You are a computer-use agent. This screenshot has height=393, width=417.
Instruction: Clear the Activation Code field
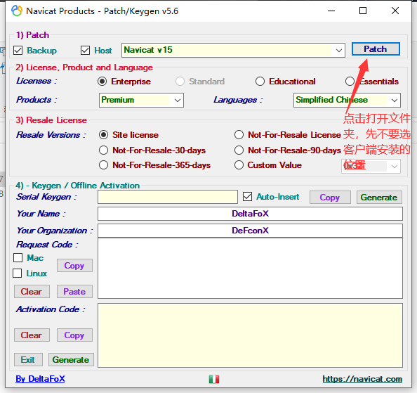click(32, 335)
